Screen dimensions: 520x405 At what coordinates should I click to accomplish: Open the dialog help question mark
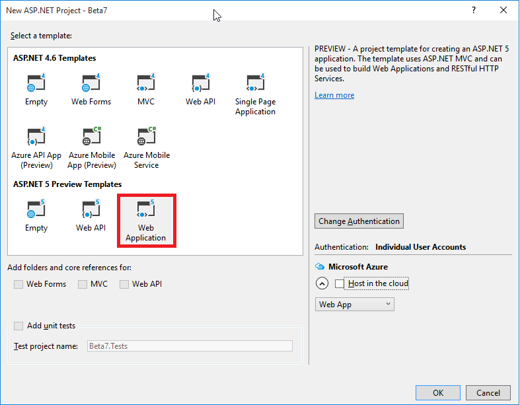click(474, 11)
